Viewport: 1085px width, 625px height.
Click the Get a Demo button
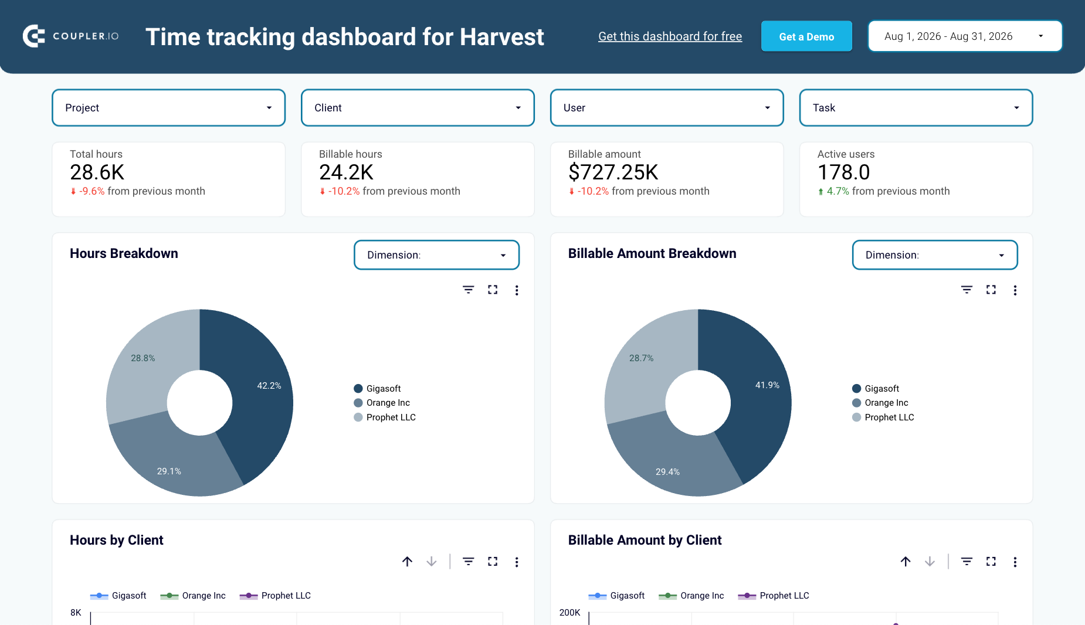pyautogui.click(x=806, y=36)
